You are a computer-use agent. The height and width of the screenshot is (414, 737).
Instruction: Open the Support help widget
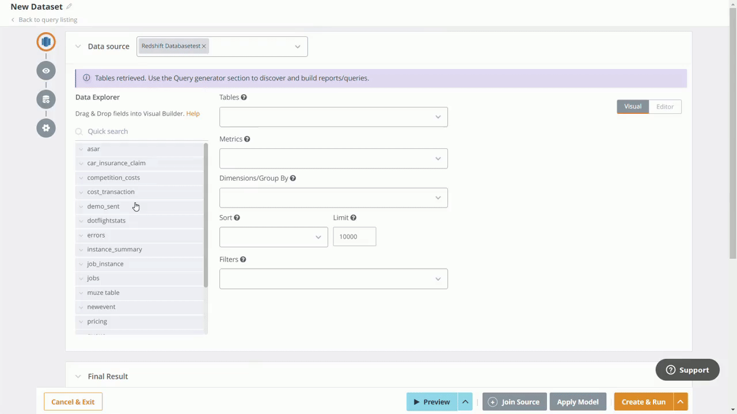coord(687,370)
